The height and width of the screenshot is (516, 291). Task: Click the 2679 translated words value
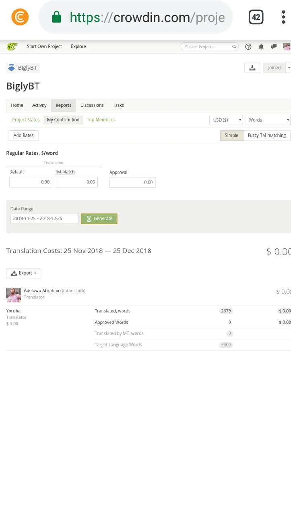tap(226, 311)
